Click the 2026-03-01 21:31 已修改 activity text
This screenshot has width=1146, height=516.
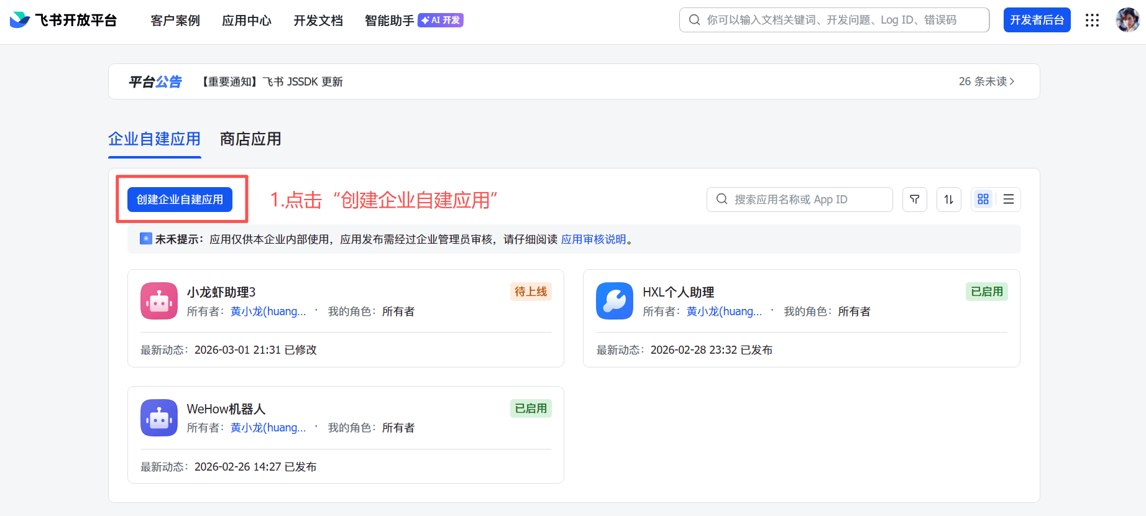pos(255,350)
